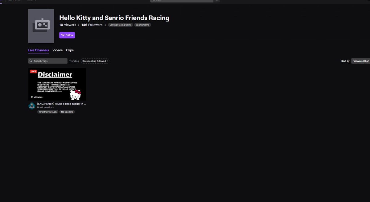Image resolution: width=370 pixels, height=202 pixels.
Task: Click the magnifier icon in Search Tags
Action: tap(31, 61)
